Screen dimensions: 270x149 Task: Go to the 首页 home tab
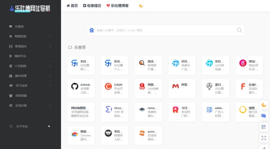pos(72,6)
